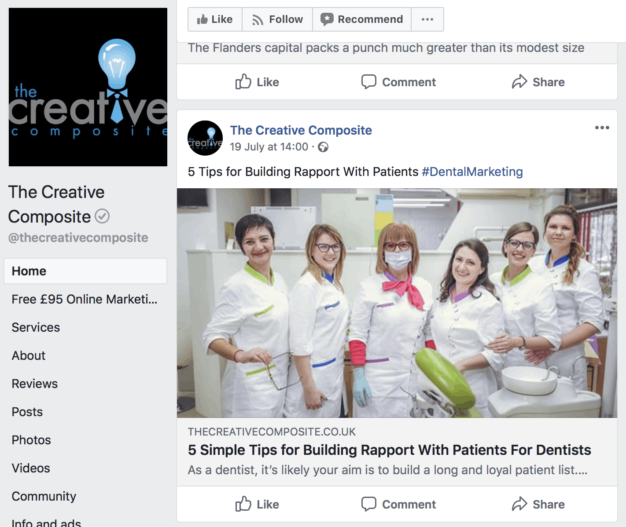Screen dimensions: 626x527
Task: Open the dental team photo thumbnail
Action: click(x=397, y=303)
